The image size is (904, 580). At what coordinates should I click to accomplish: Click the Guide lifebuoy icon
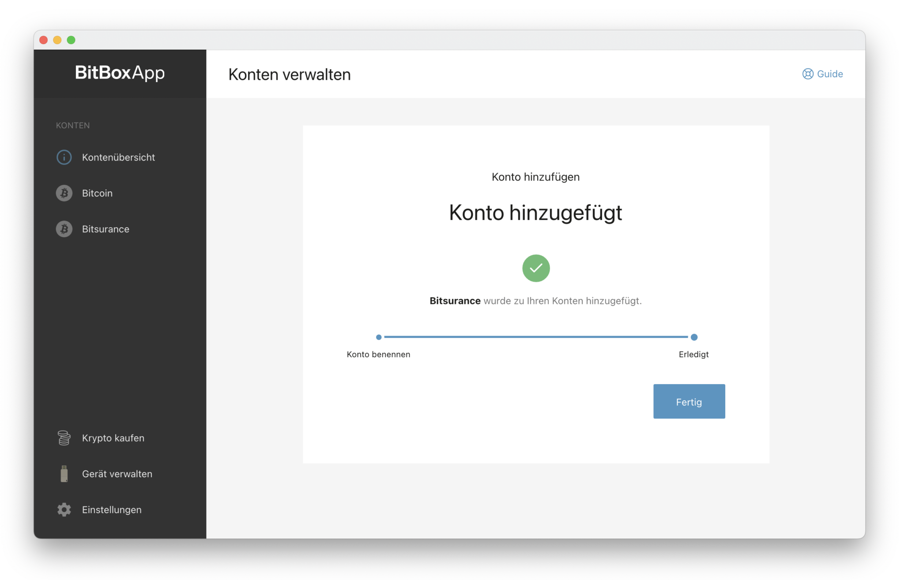coord(808,74)
